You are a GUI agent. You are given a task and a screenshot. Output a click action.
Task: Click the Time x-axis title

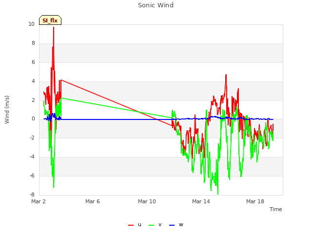click(276, 209)
